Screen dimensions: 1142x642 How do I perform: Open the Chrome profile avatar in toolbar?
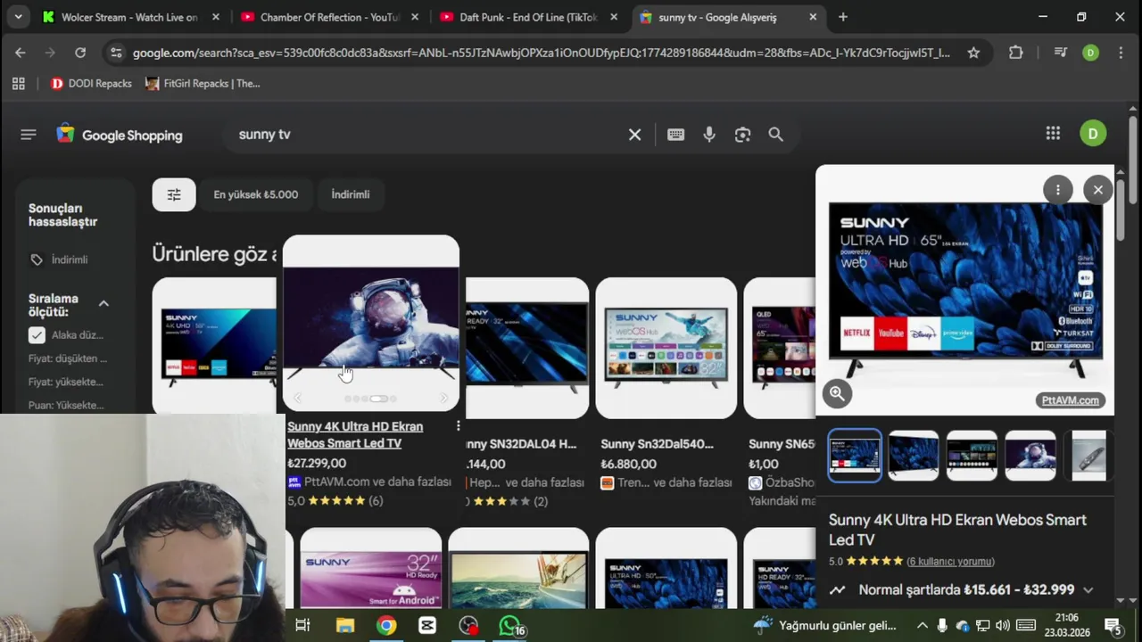click(1090, 53)
